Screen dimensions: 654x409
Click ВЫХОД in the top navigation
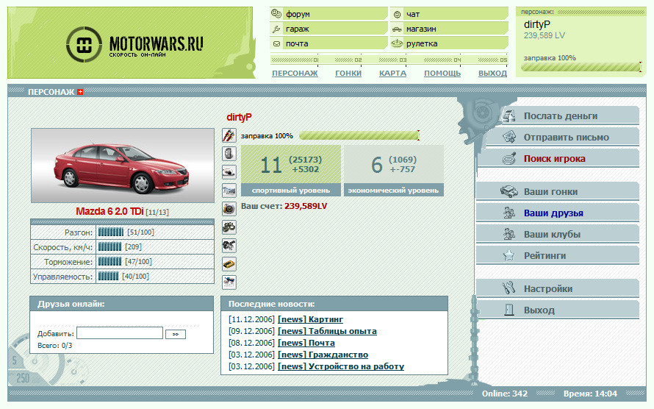pyautogui.click(x=492, y=74)
